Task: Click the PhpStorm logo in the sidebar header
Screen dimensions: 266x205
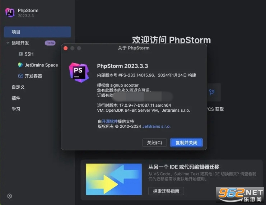Action: 10,13
